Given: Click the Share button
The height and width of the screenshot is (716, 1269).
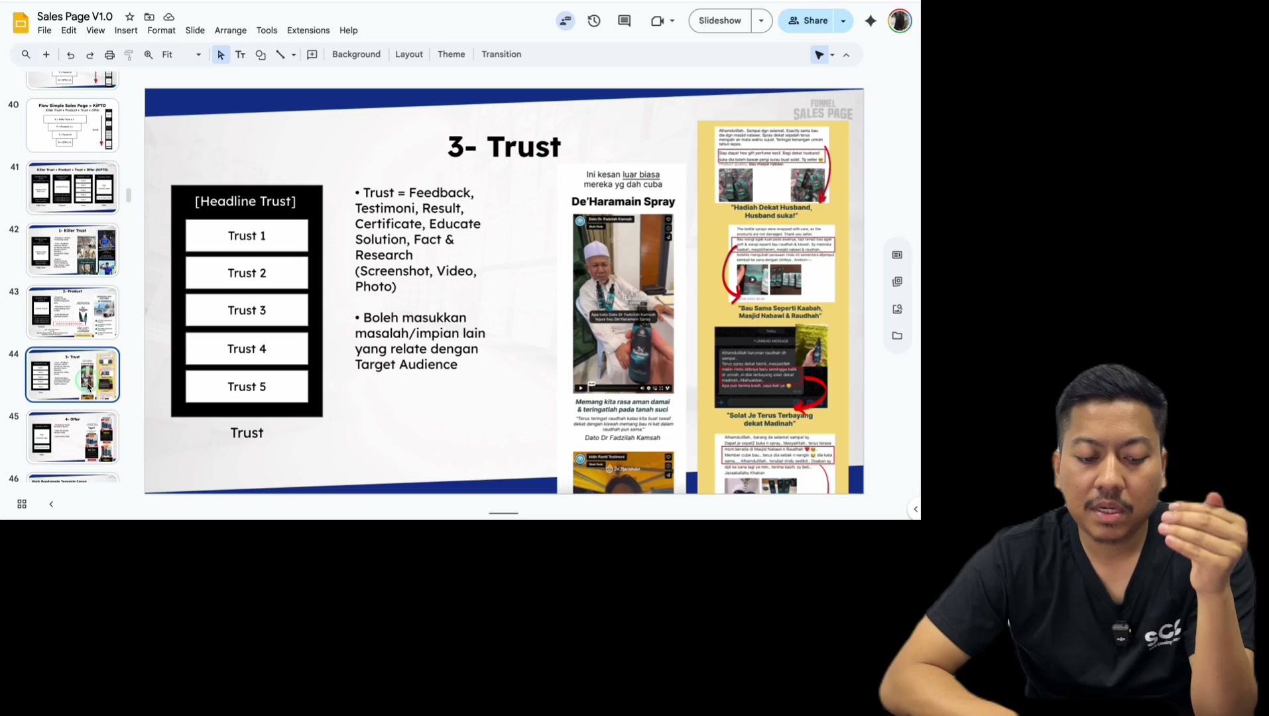Looking at the screenshot, I should click(x=808, y=21).
